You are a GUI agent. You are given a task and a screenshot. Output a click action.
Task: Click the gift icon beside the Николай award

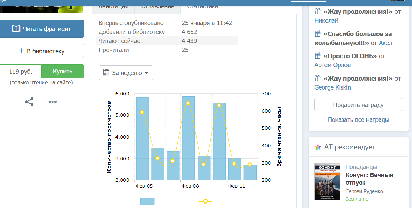pos(318,11)
